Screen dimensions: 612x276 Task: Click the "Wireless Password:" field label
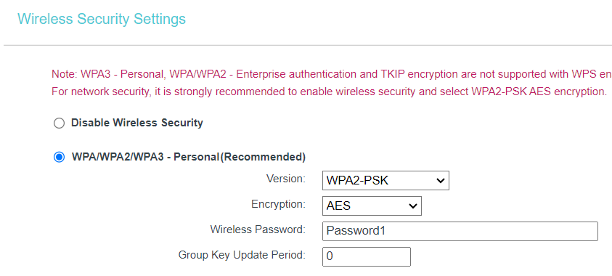[258, 230]
